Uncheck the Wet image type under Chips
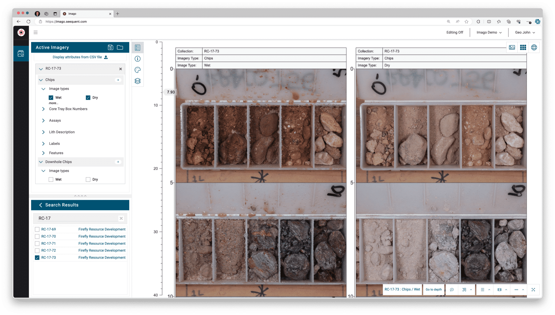 pyautogui.click(x=51, y=97)
